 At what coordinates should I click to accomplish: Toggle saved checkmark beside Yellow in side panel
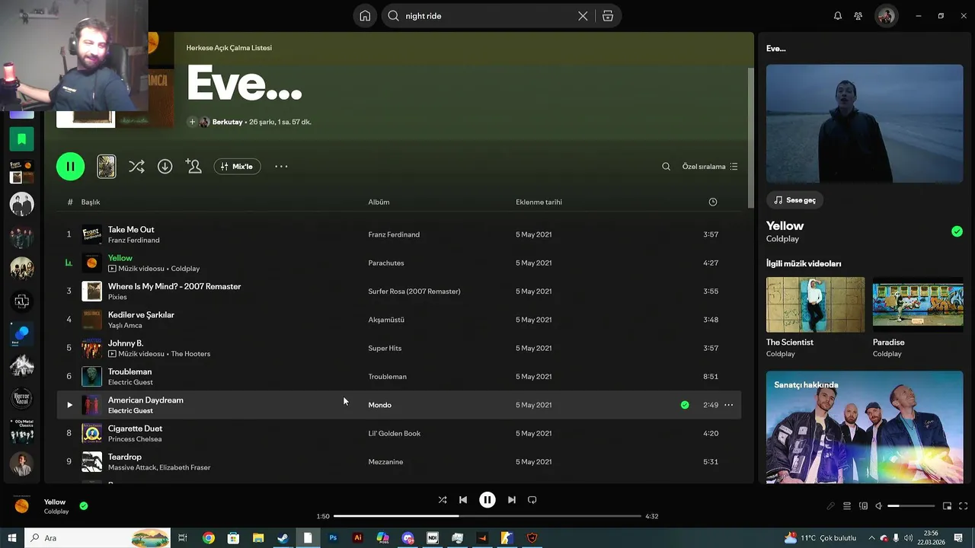point(957,231)
